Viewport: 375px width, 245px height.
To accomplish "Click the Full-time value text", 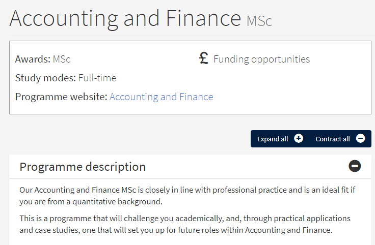I will [x=97, y=78].
